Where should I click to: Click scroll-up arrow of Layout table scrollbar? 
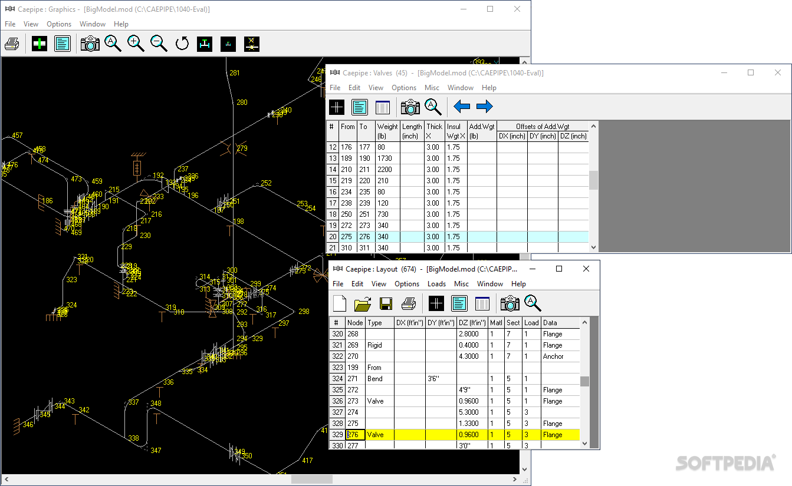click(x=585, y=322)
